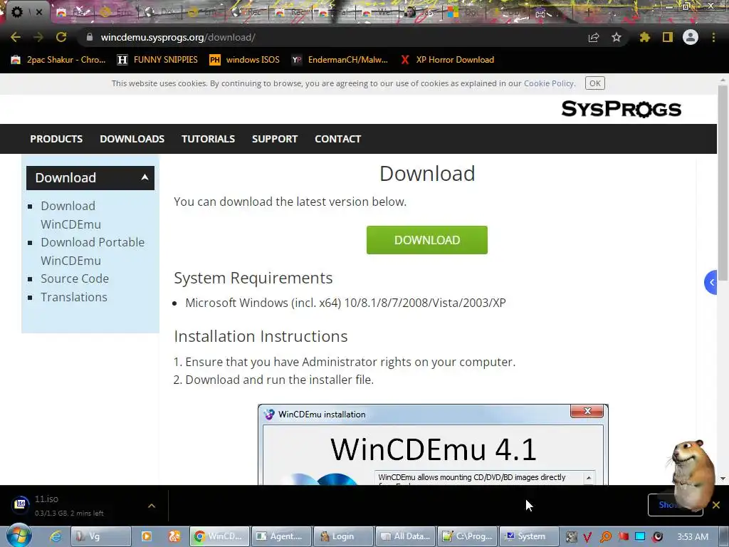Open the 11.iso download item
This screenshot has width=729, height=547.
(x=70, y=505)
